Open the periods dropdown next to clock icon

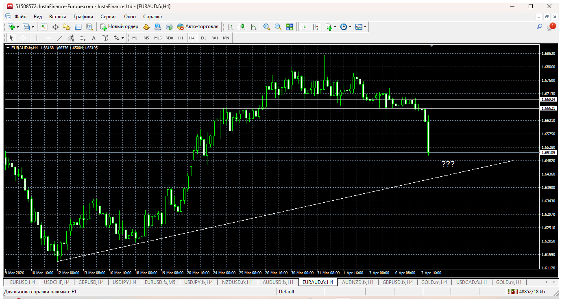coord(350,27)
